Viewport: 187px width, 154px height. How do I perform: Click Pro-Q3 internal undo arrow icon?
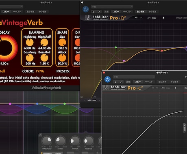[x=136, y=18]
